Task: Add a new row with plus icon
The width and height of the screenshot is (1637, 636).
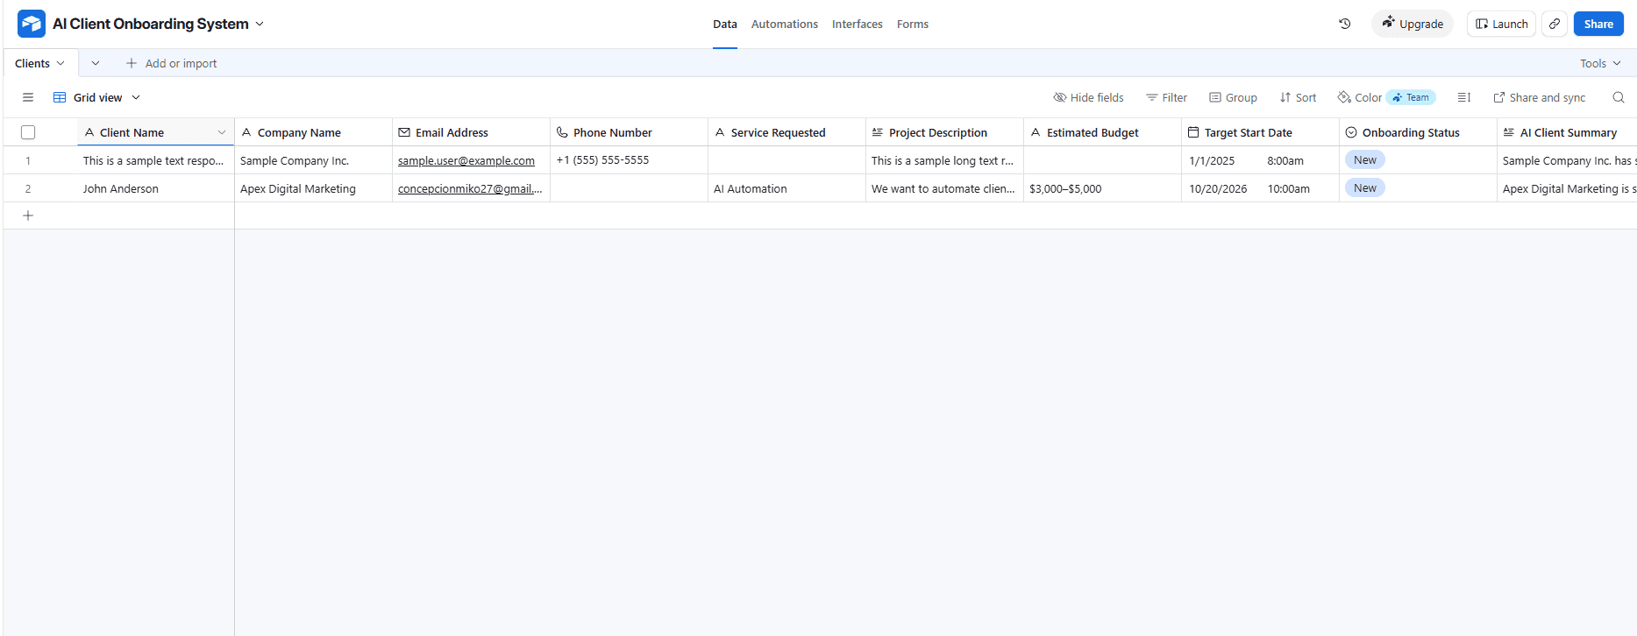Action: pos(28,216)
